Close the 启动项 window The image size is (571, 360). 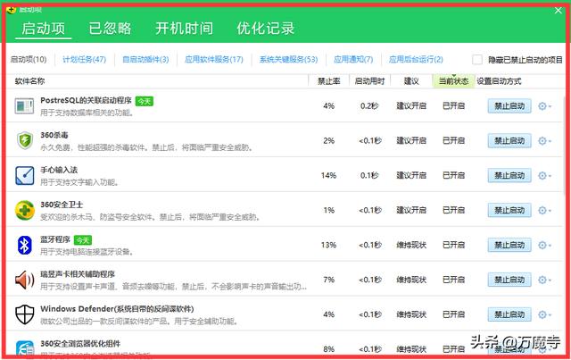tap(558, 10)
